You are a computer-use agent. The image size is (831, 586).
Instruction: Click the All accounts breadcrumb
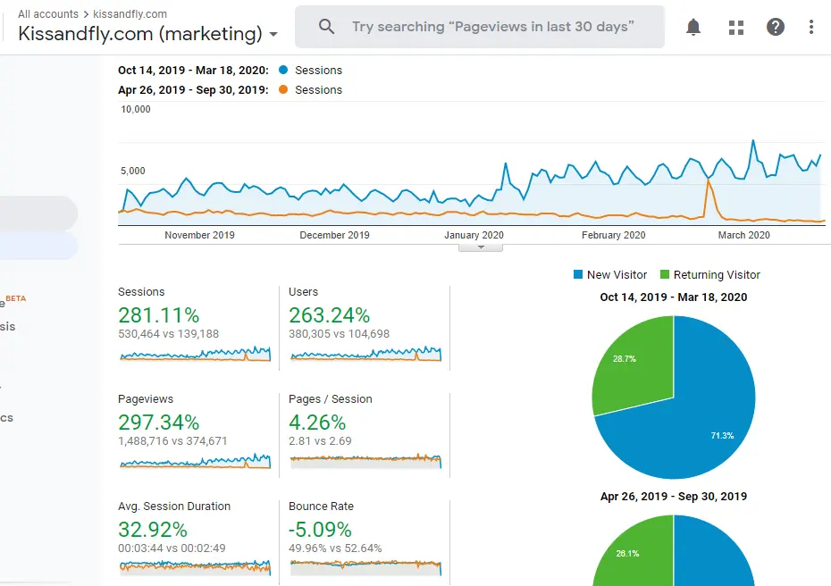48,13
